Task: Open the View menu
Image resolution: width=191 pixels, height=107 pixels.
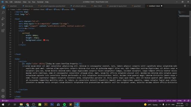Action: [24, 2]
